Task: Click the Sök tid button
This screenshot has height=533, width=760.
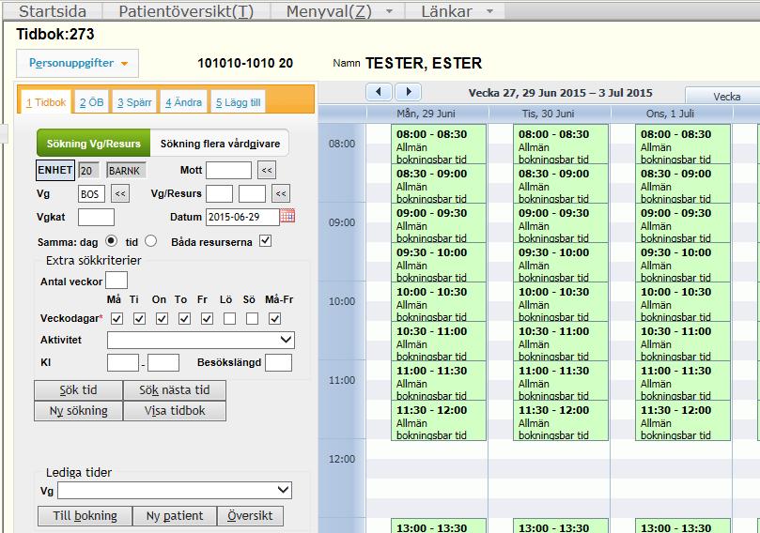Action: point(78,390)
